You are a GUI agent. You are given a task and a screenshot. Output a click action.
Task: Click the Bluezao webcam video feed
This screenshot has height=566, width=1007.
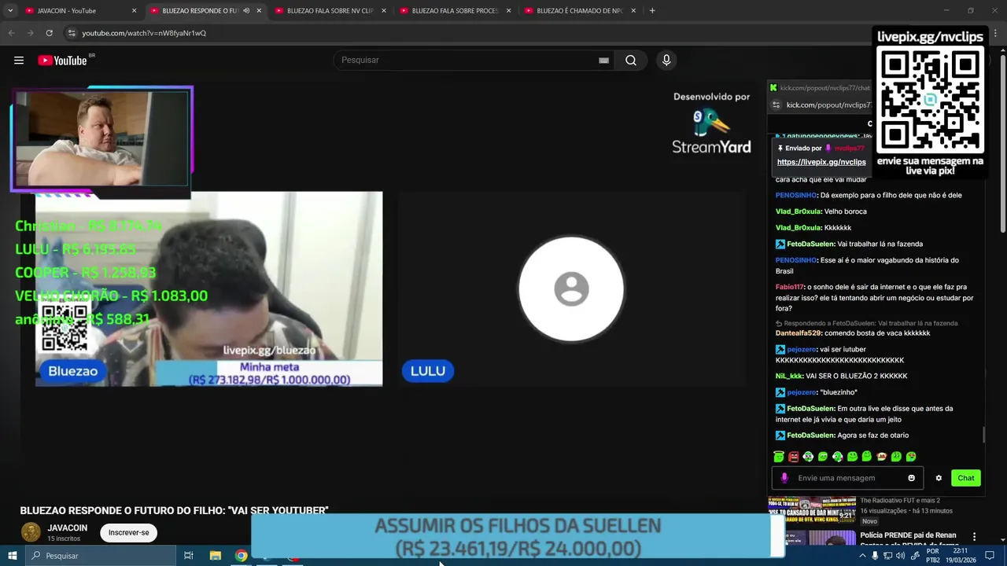pos(208,289)
